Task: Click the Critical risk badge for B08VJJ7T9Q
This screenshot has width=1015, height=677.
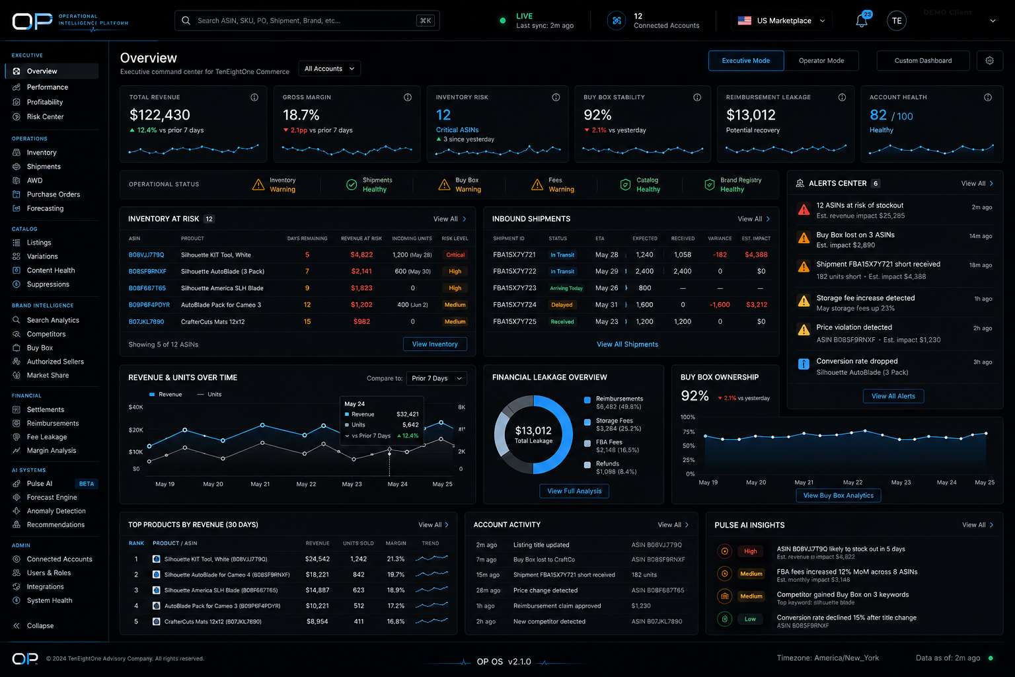Action: (x=455, y=255)
